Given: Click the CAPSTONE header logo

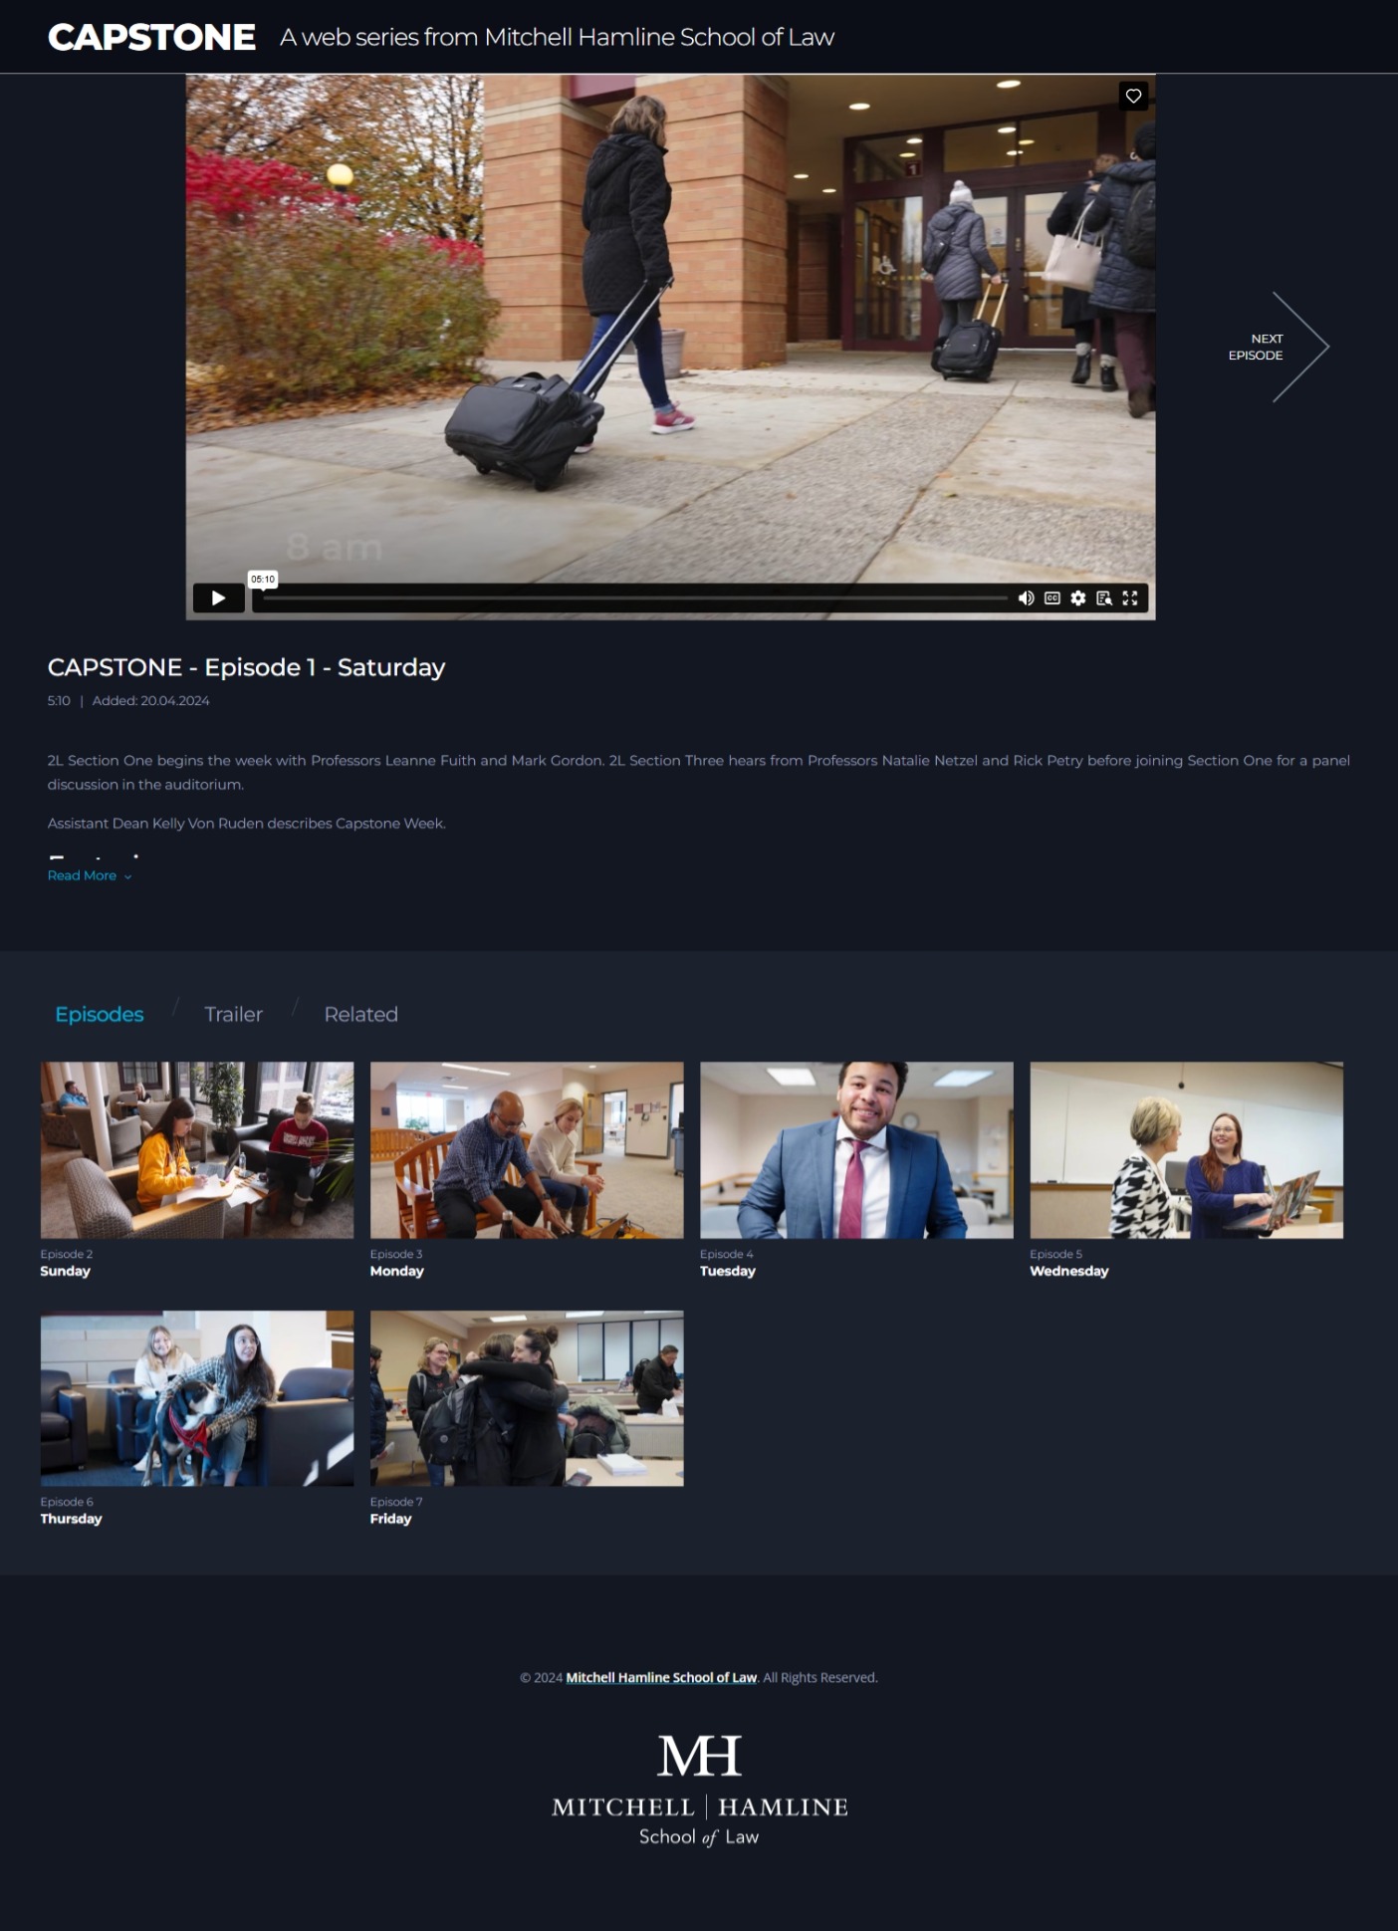Looking at the screenshot, I should tap(152, 38).
